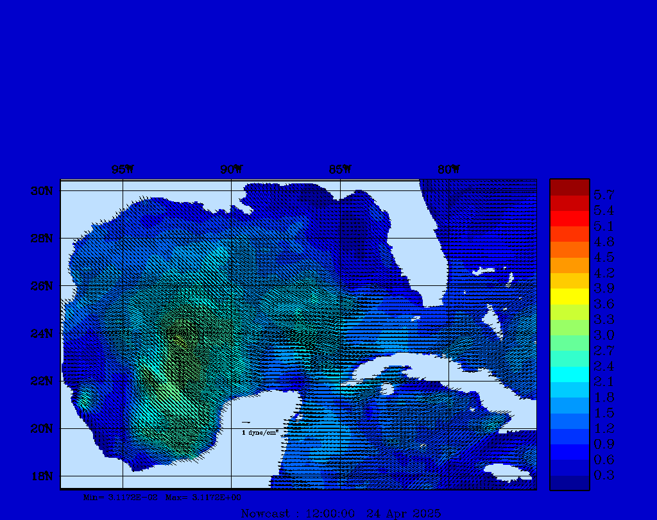The height and width of the screenshot is (520, 657).
Task: Click the 90W longitude label
Action: pyautogui.click(x=232, y=170)
